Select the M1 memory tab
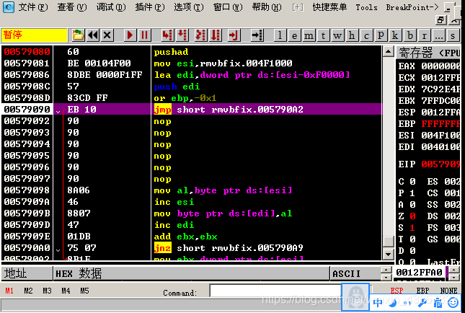 [9, 291]
